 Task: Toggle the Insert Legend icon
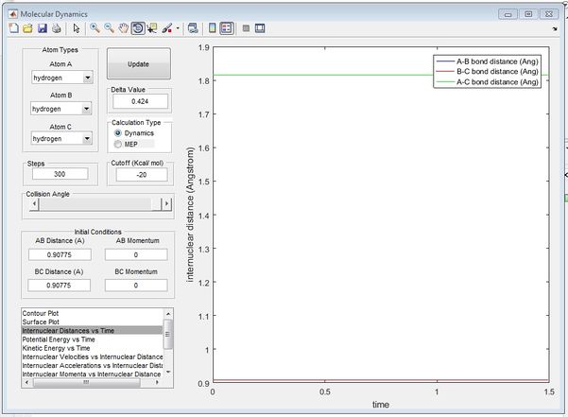227,28
